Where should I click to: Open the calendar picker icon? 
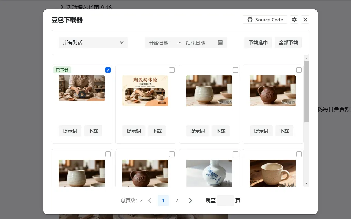pos(220,42)
